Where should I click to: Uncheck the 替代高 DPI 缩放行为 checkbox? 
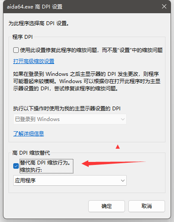[16, 166]
